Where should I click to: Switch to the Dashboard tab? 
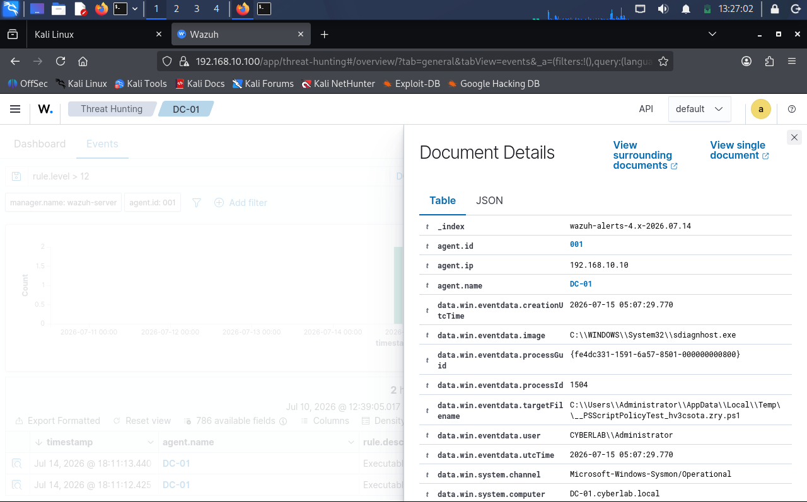click(x=40, y=144)
